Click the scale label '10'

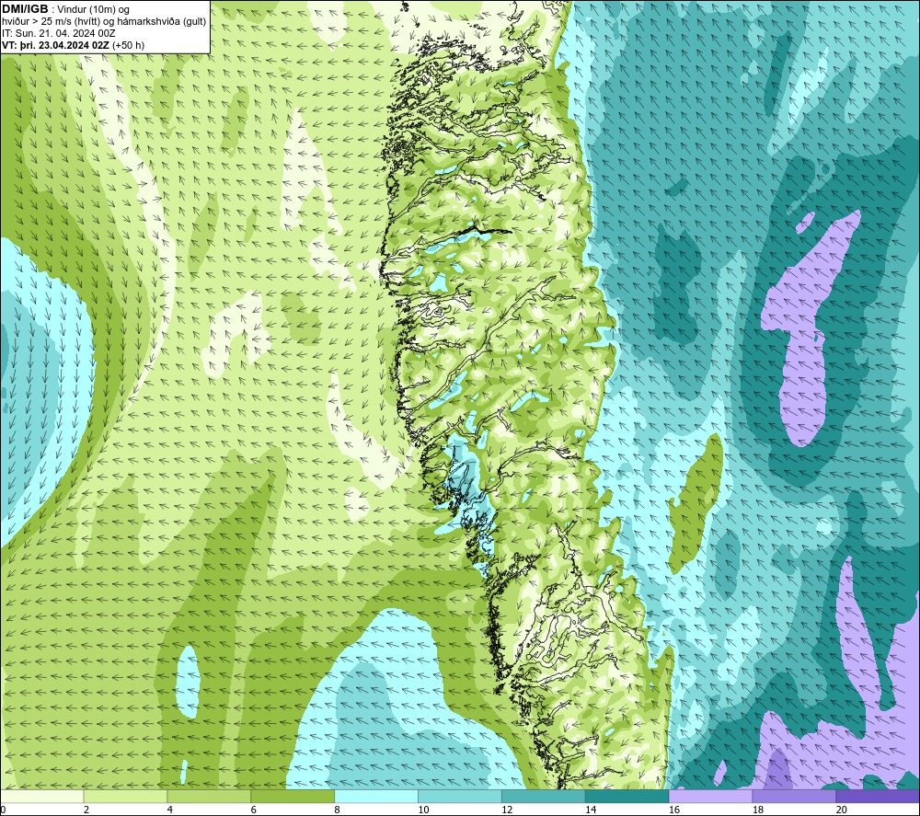point(423,810)
